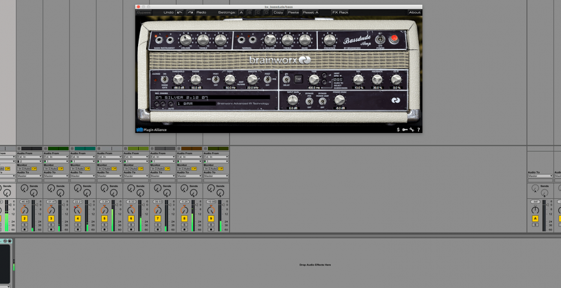Flip the Smooth filter Pre/Post switch
Viewport: 561px width, 288px height.
[267, 80]
